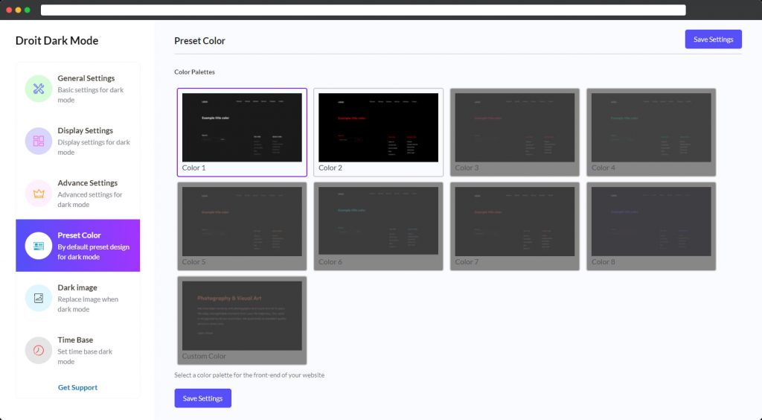762x420 pixels.
Task: Click the Color Palettes label
Action: point(194,72)
